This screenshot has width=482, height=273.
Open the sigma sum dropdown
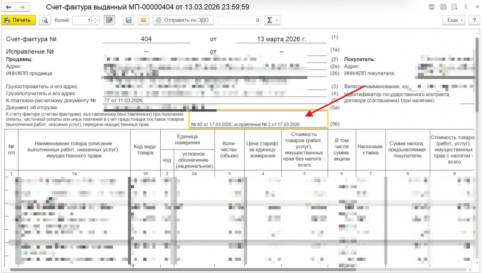coord(272,20)
